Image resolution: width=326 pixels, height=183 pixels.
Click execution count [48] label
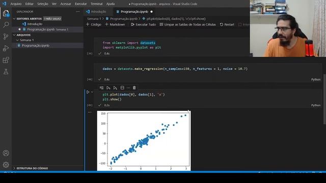90,79
